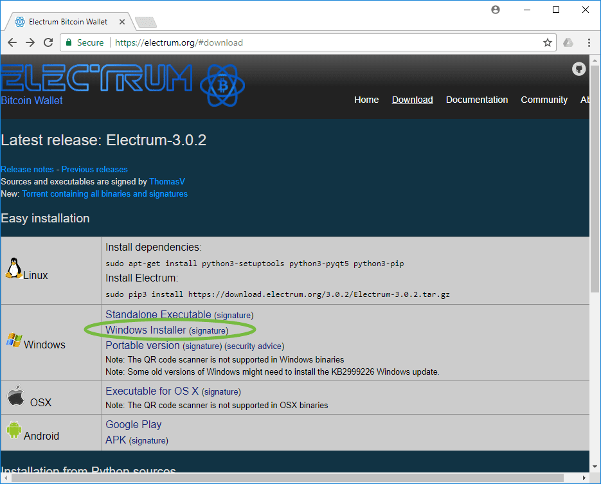Click the pip3 install command text
The width and height of the screenshot is (601, 484).
pyautogui.click(x=278, y=294)
